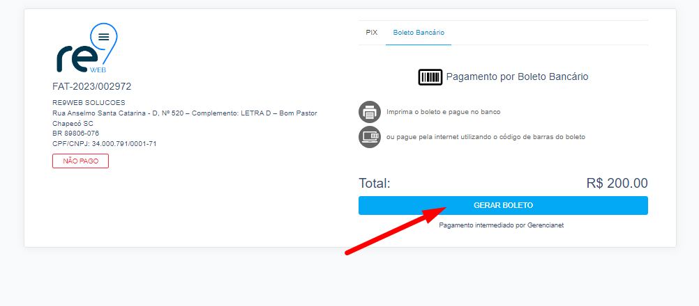This screenshot has height=306, width=699.
Task: Click the RE9WEB SOLUCOES company name
Action: tap(89, 103)
